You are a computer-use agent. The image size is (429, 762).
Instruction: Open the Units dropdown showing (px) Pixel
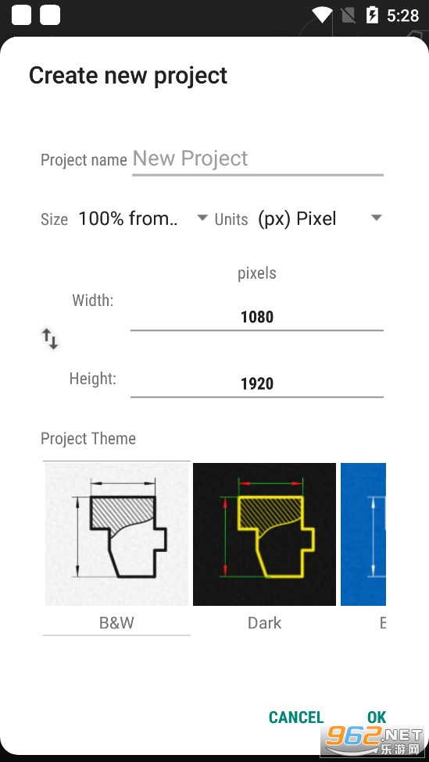click(x=320, y=219)
